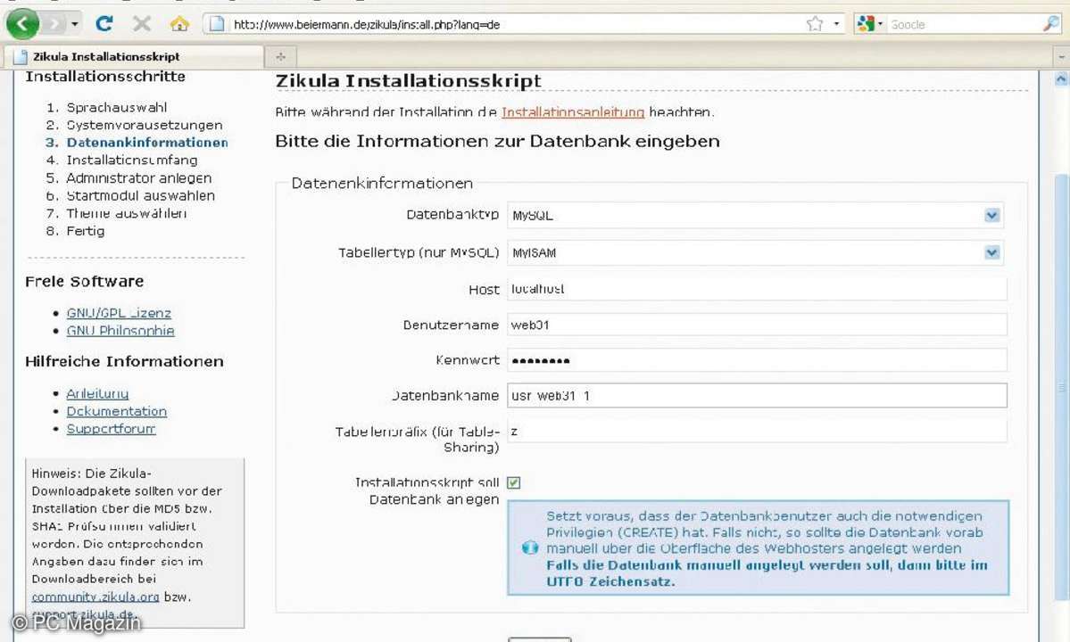Viewport: 1070px width, 642px height.
Task: Focus the Google search box
Action: (964, 25)
